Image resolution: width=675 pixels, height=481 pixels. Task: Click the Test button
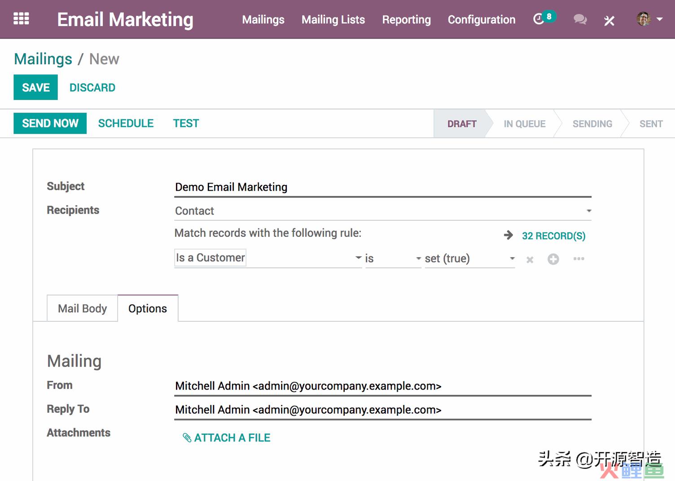click(x=186, y=123)
